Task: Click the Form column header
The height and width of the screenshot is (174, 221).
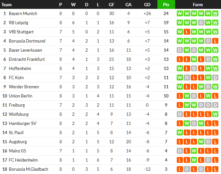Action: pyautogui.click(x=198, y=5)
